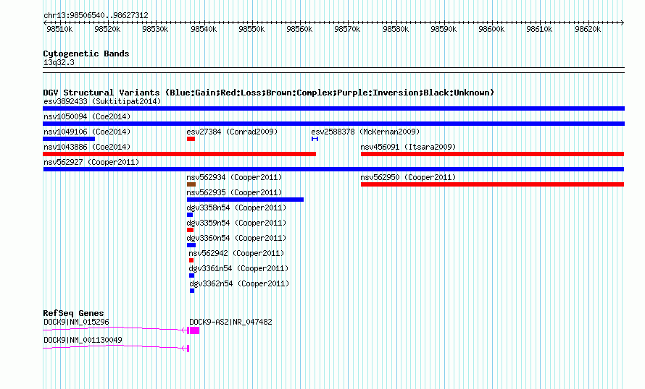Click the esv2588378 tiny blue variant glyph

[x=315, y=139]
